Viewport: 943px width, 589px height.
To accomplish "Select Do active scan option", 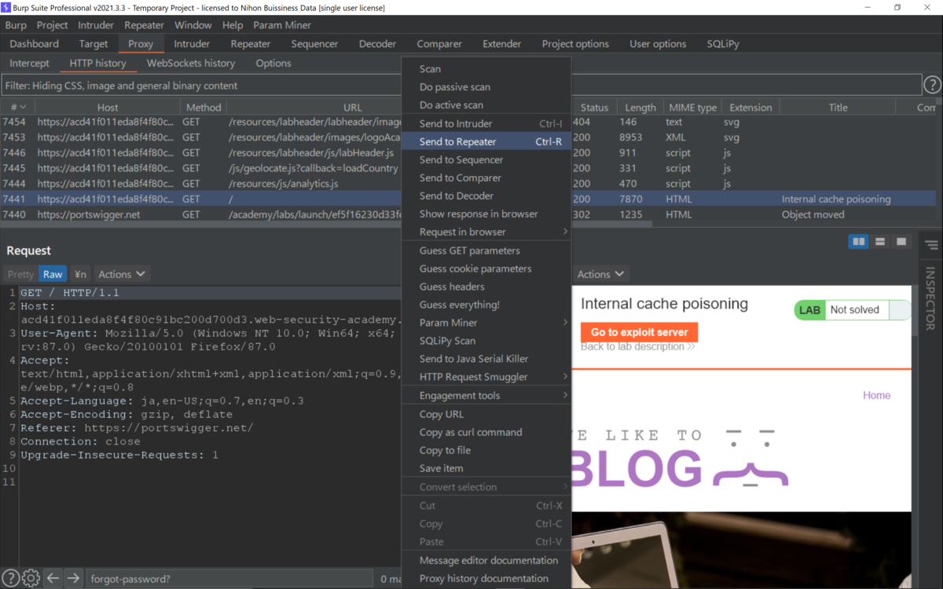I will (x=486, y=105).
